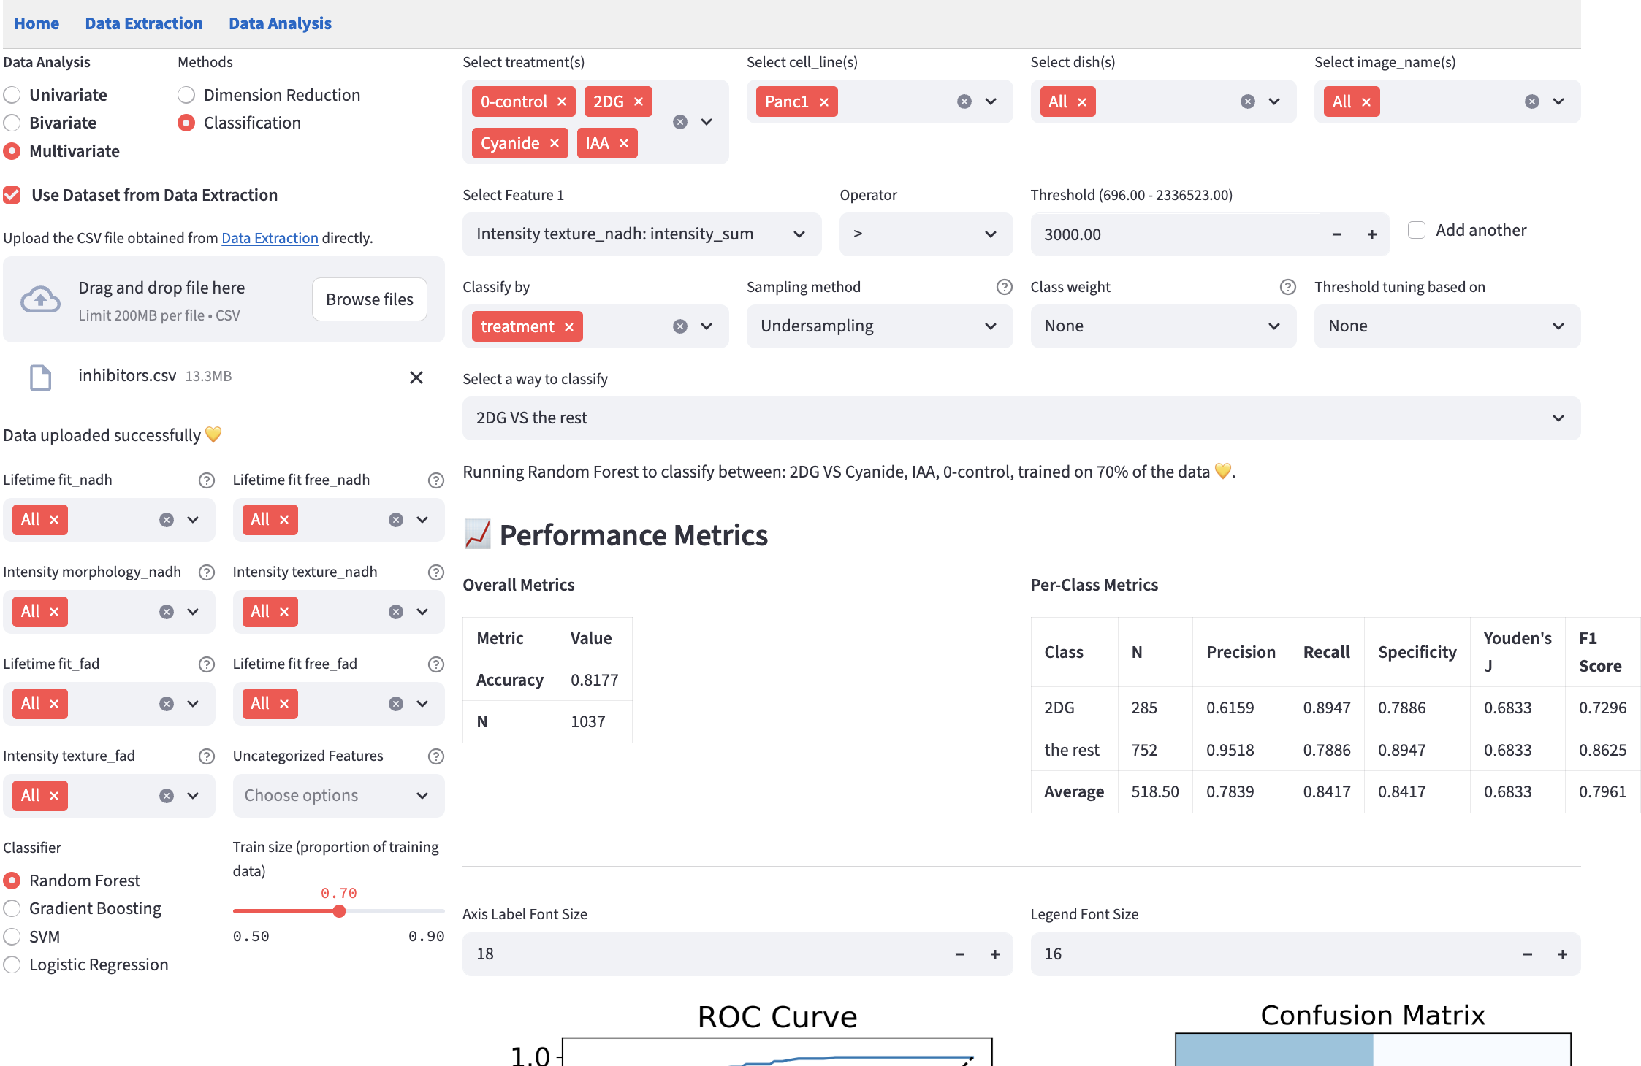1641x1066 pixels.
Task: Select the Univariate radio option
Action: pos(12,96)
